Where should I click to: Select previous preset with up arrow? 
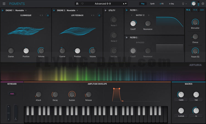coord(124,4)
